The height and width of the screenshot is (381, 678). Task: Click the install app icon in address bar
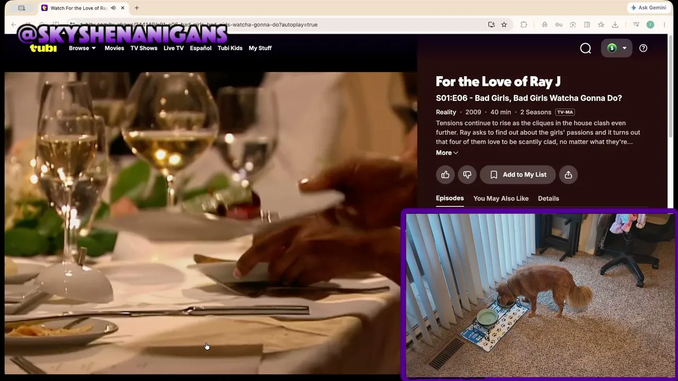tap(492, 24)
